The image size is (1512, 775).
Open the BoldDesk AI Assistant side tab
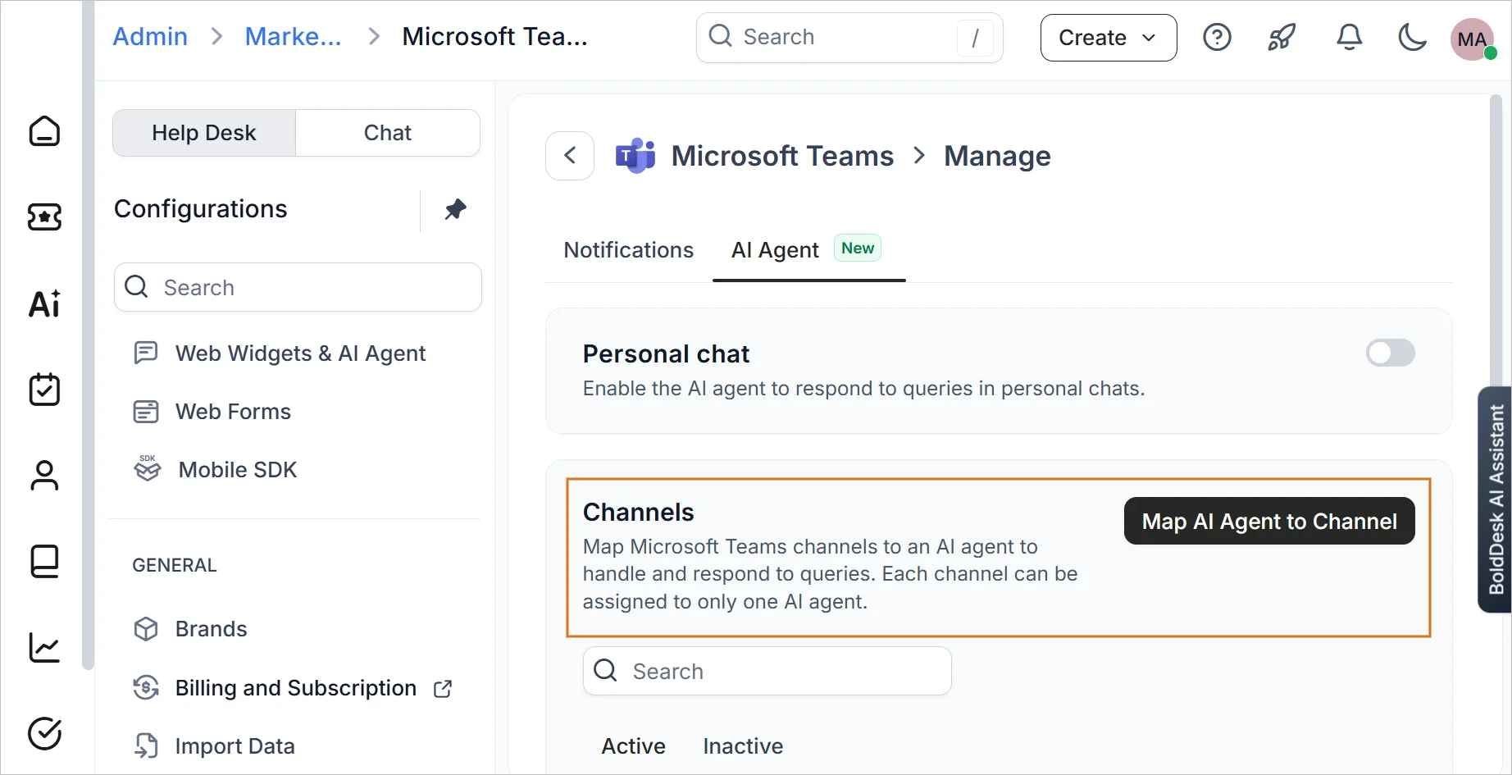tap(1495, 499)
